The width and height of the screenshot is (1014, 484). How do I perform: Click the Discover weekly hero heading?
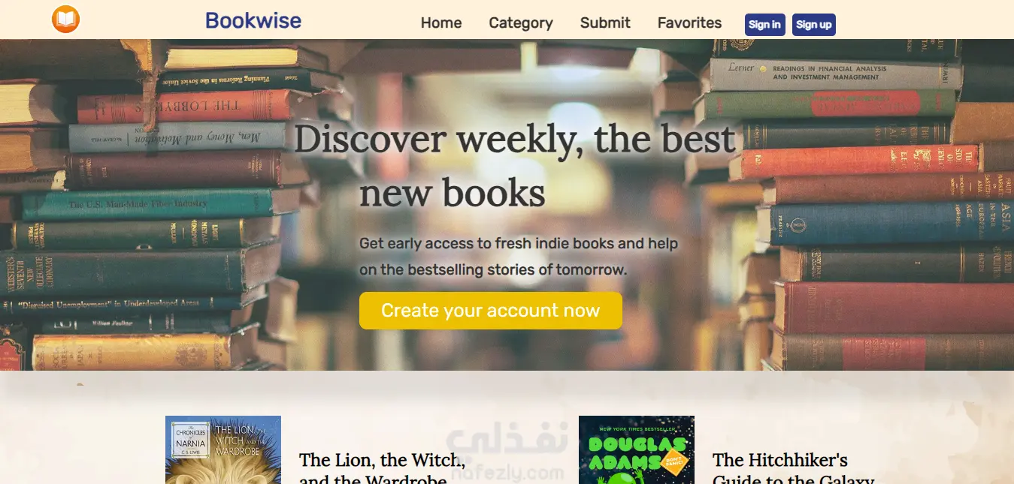(514, 166)
